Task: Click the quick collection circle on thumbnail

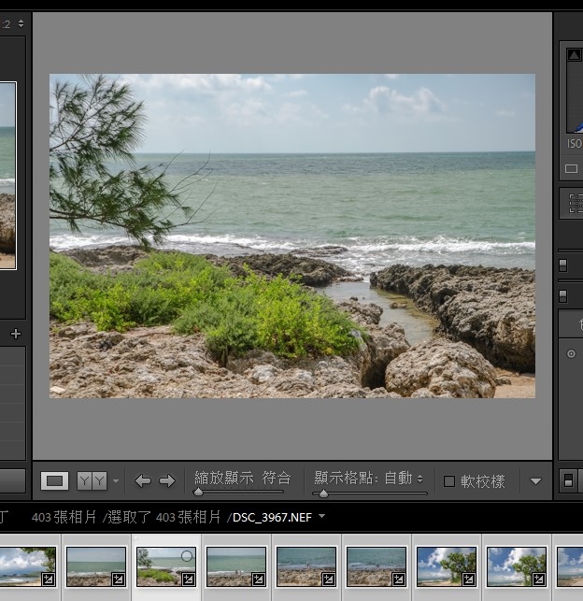Action: [187, 556]
